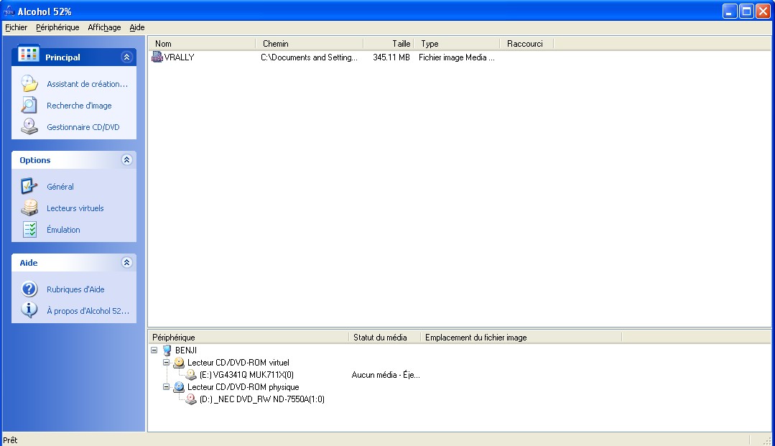Open Rubriques d'Aide link
Screen dimensions: 775x446
point(75,289)
